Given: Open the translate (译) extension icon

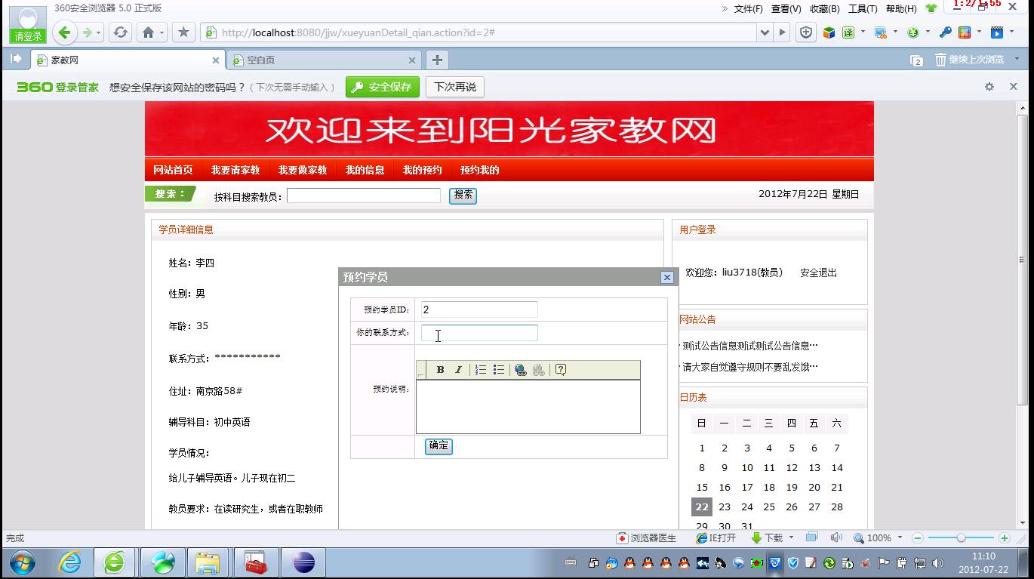Looking at the screenshot, I should [x=848, y=32].
